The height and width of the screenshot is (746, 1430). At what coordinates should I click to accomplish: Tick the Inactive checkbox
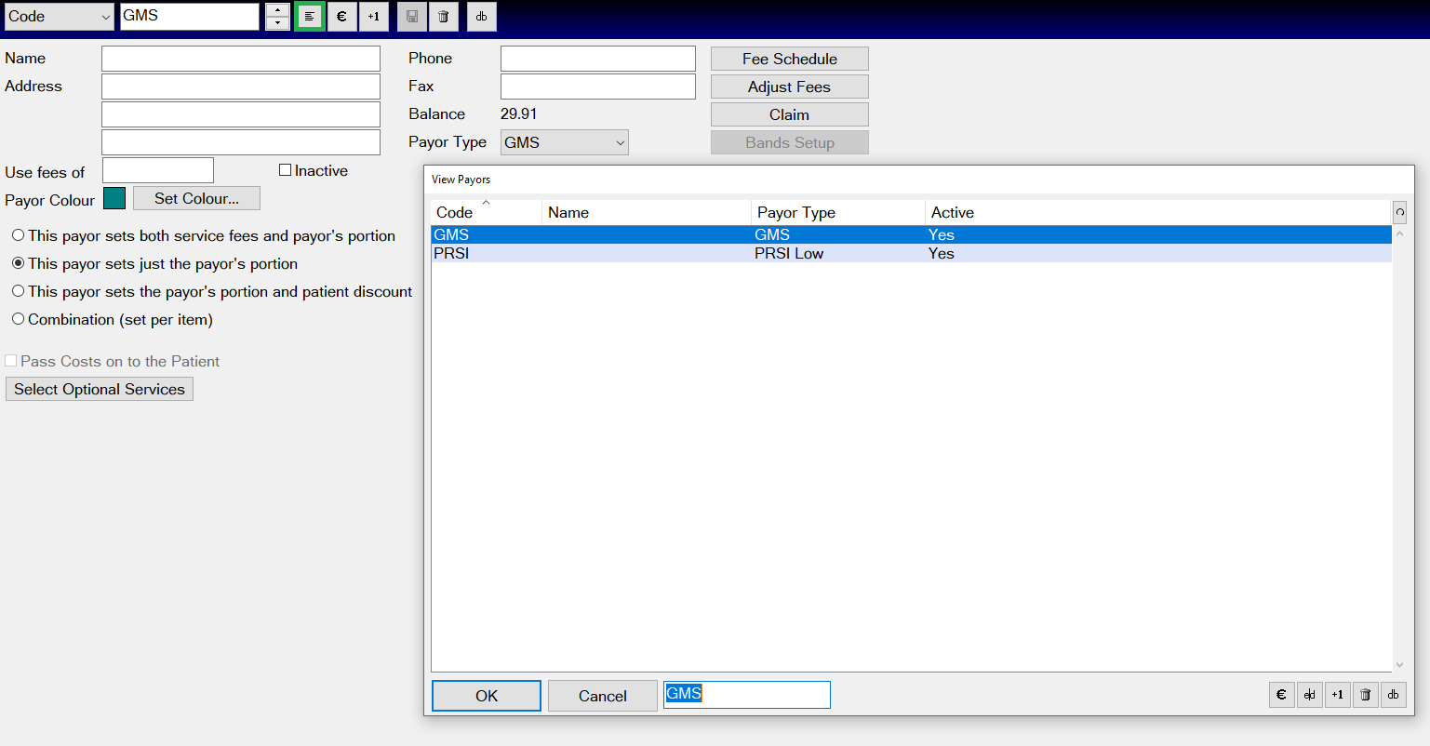click(x=286, y=170)
